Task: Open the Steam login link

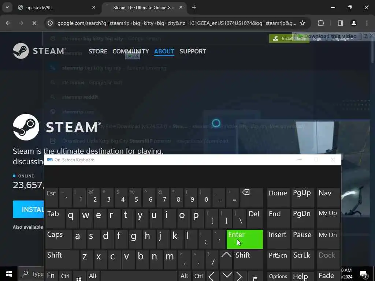Action: click(318, 38)
